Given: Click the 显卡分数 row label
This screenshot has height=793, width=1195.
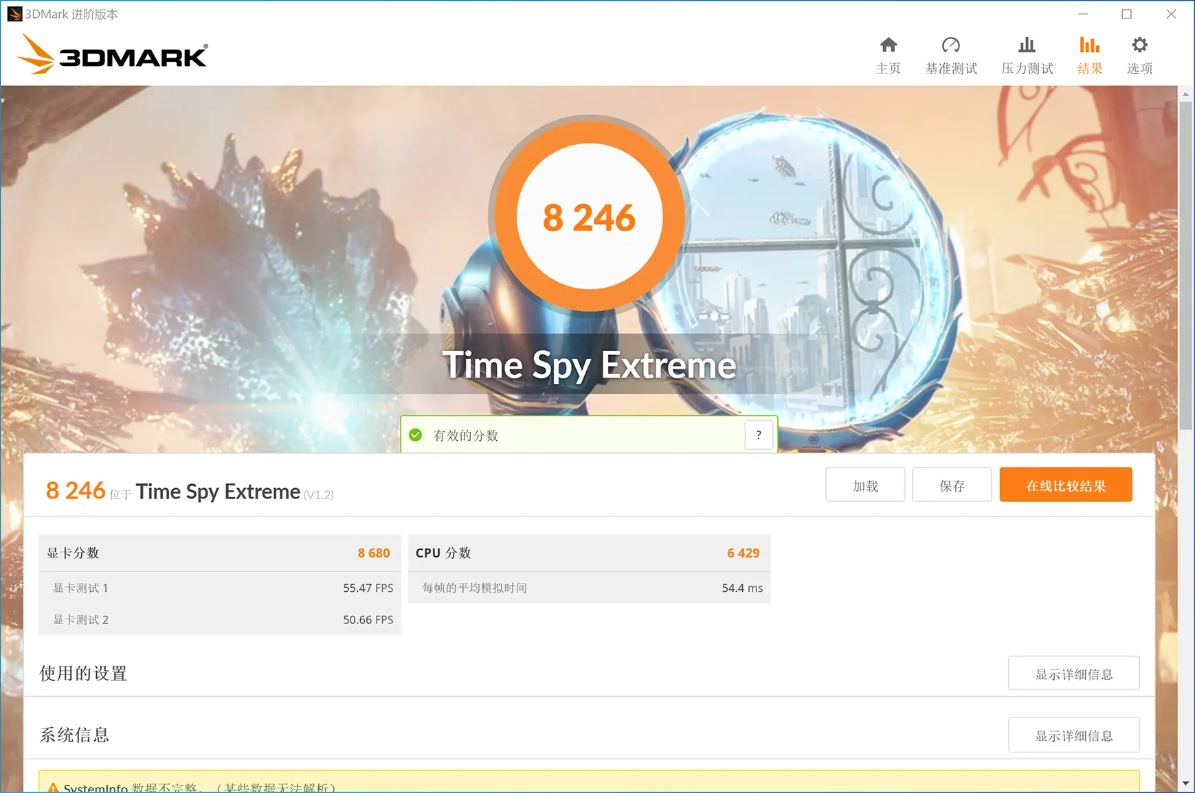Looking at the screenshot, I should click(x=73, y=553).
